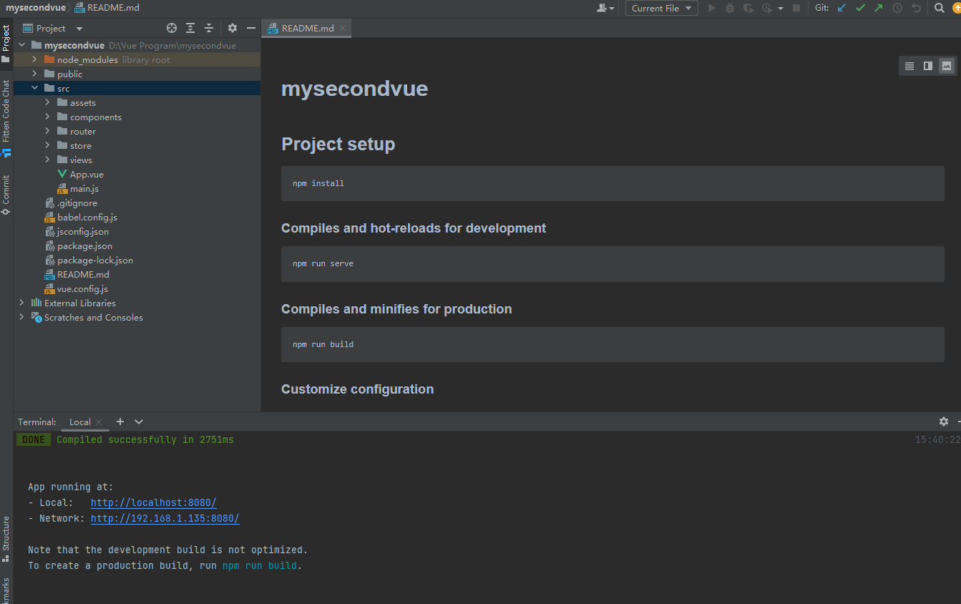Screen dimensions: 961x604
Task: Click the orange IDE update icon
Action: tap(957, 8)
